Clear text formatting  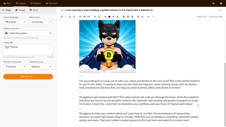point(142,17)
